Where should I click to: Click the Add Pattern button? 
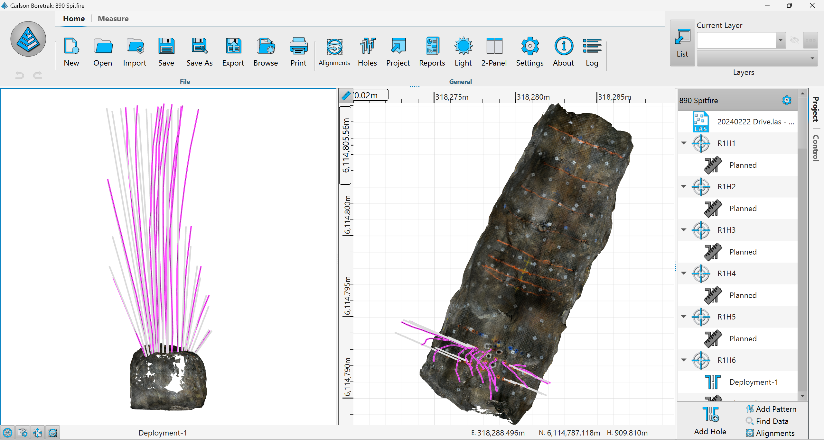(x=771, y=409)
